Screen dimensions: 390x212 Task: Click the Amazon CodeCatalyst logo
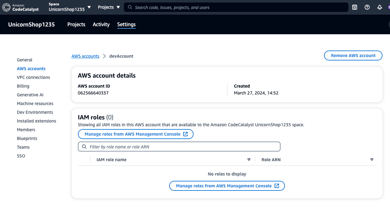[21, 7]
